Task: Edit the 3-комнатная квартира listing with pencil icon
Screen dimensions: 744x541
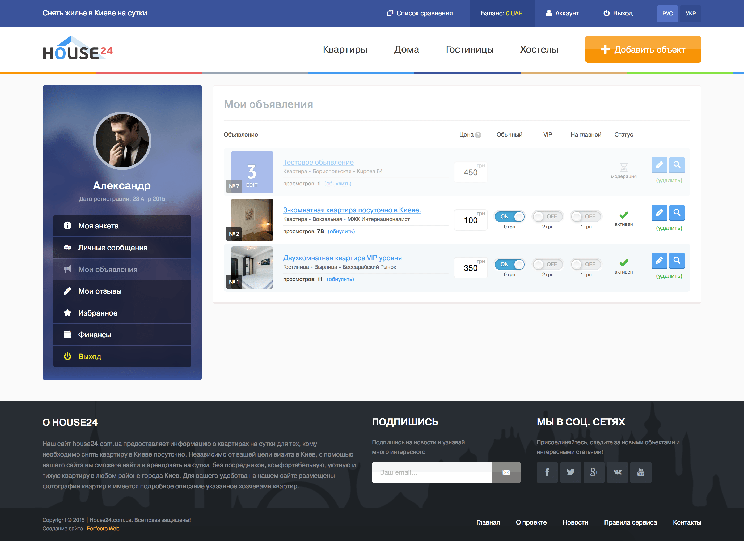Action: (x=659, y=213)
